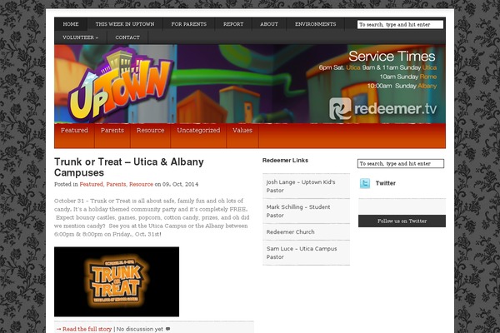
Task: Select the Uncategorized category tab
Action: coord(198,136)
